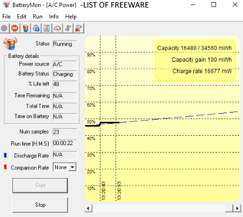Open the File menu
This screenshot has height=217, width=243.
point(6,17)
